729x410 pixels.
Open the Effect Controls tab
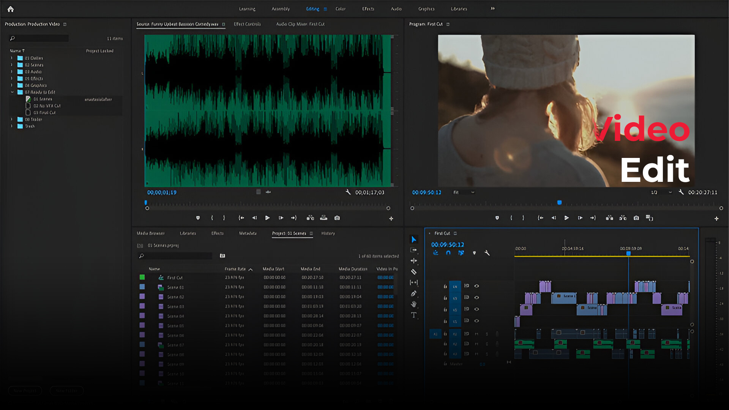[x=247, y=24]
